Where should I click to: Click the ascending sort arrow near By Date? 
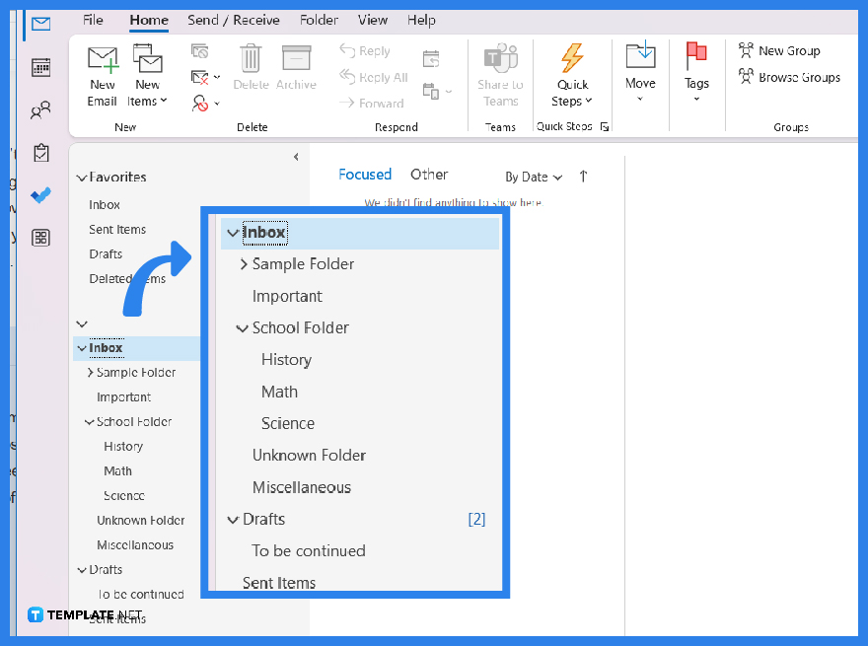tap(582, 176)
